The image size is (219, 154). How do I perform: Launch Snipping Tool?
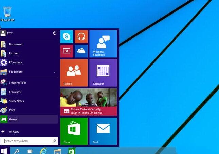[29, 83]
